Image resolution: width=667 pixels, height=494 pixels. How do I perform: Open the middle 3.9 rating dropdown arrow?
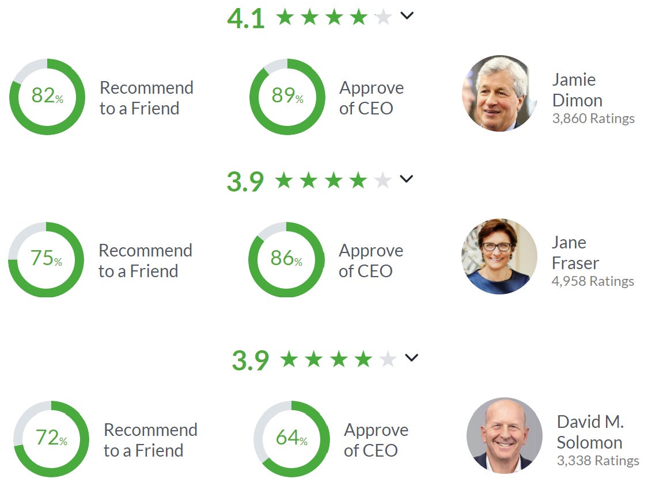tap(406, 179)
